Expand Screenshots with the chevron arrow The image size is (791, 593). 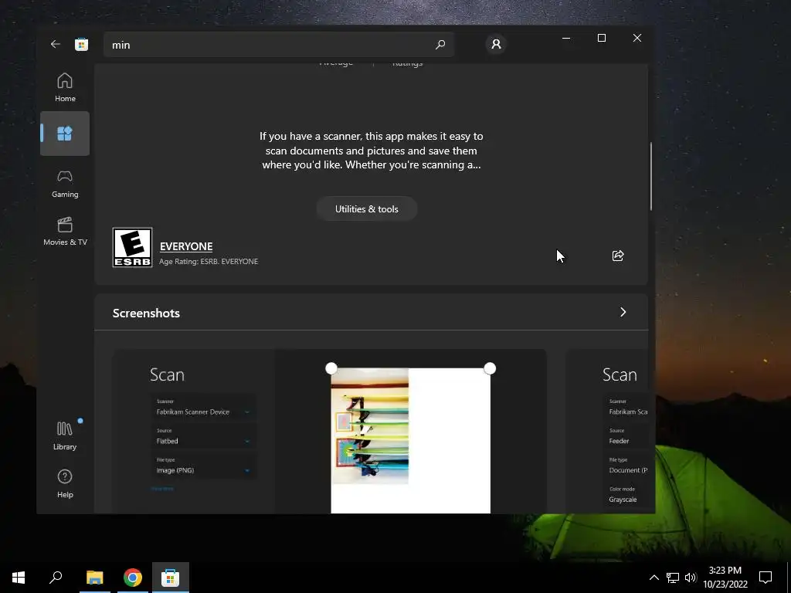coord(623,312)
